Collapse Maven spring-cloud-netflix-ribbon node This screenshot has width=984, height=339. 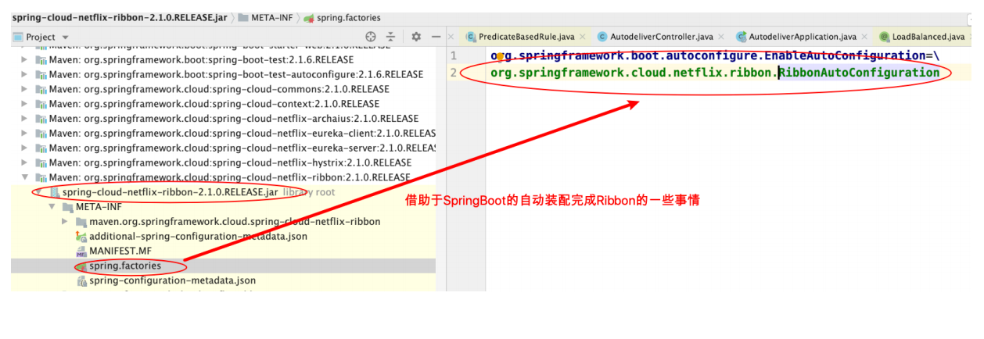click(x=24, y=177)
